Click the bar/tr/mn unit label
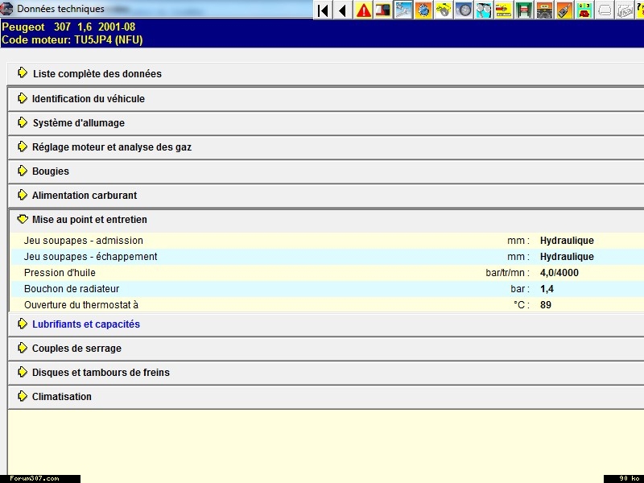The width and height of the screenshot is (644, 483). (507, 273)
